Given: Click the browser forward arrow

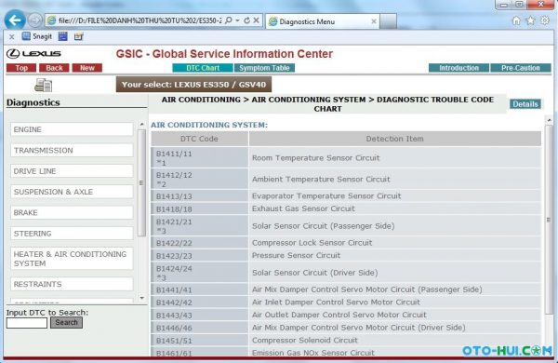Looking at the screenshot, I should [x=34, y=20].
